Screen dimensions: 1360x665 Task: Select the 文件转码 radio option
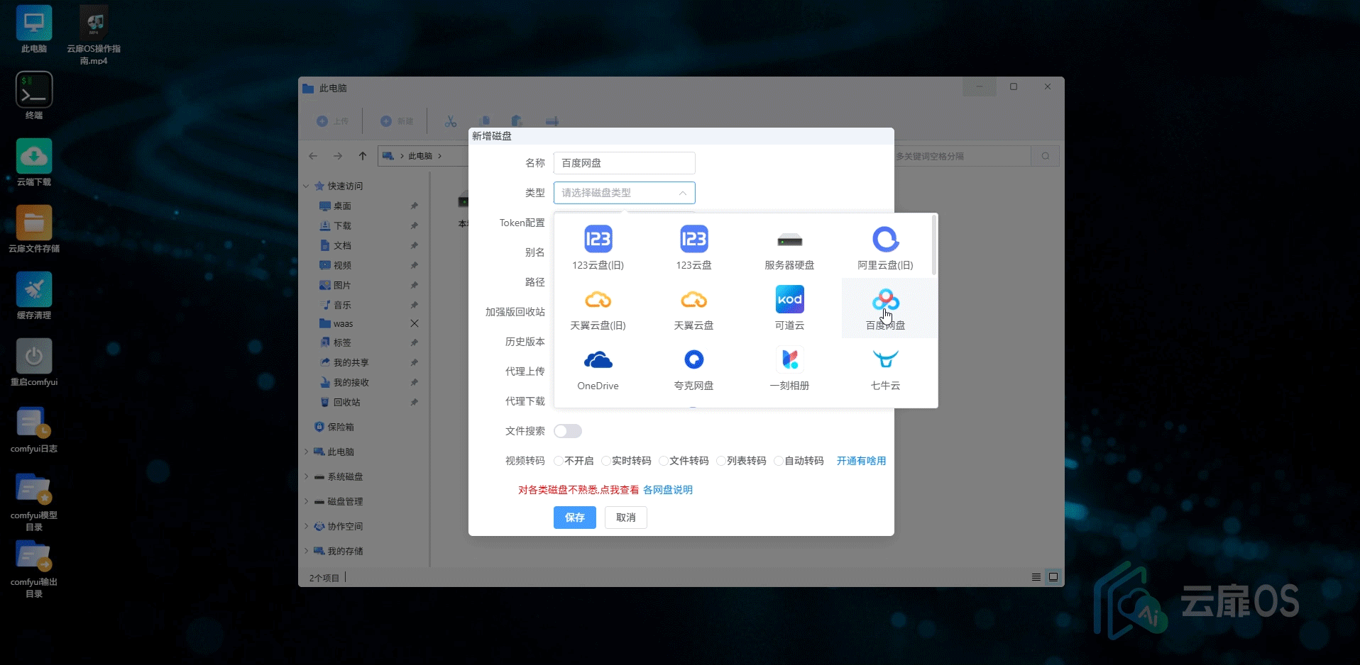[x=684, y=461]
